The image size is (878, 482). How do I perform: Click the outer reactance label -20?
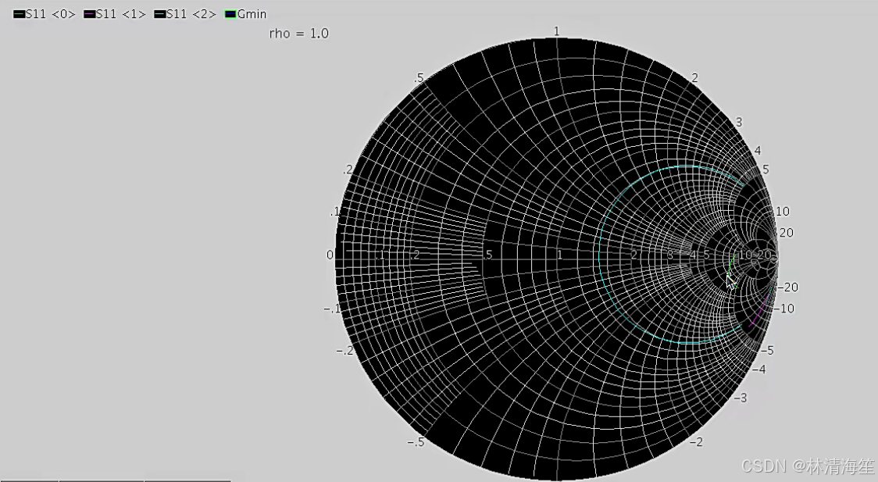coord(788,287)
